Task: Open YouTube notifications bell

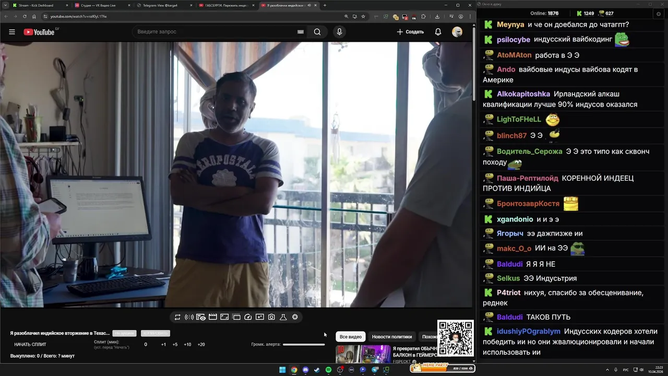Action: click(x=438, y=32)
